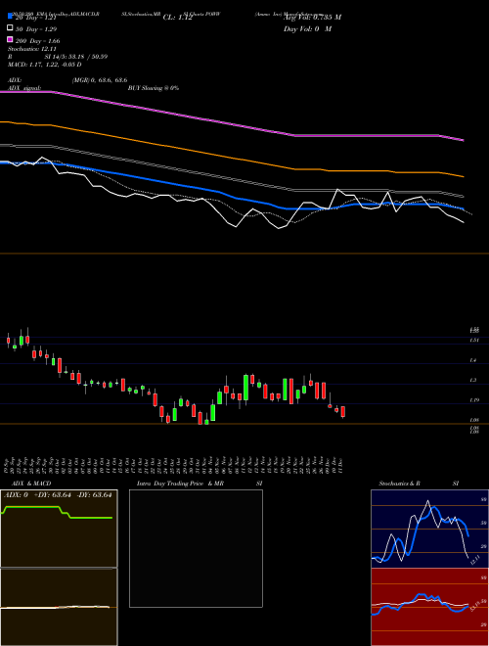The width and height of the screenshot is (489, 646).
Task: Select the '50 Day = 1.29' legend label
Action: pyautogui.click(x=36, y=29)
